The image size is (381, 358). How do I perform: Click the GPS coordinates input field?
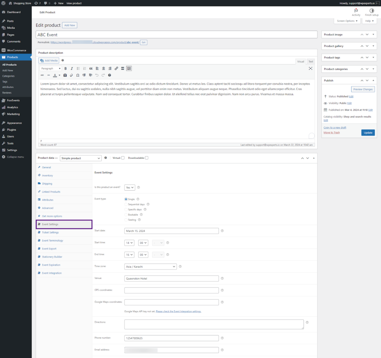[171, 290]
